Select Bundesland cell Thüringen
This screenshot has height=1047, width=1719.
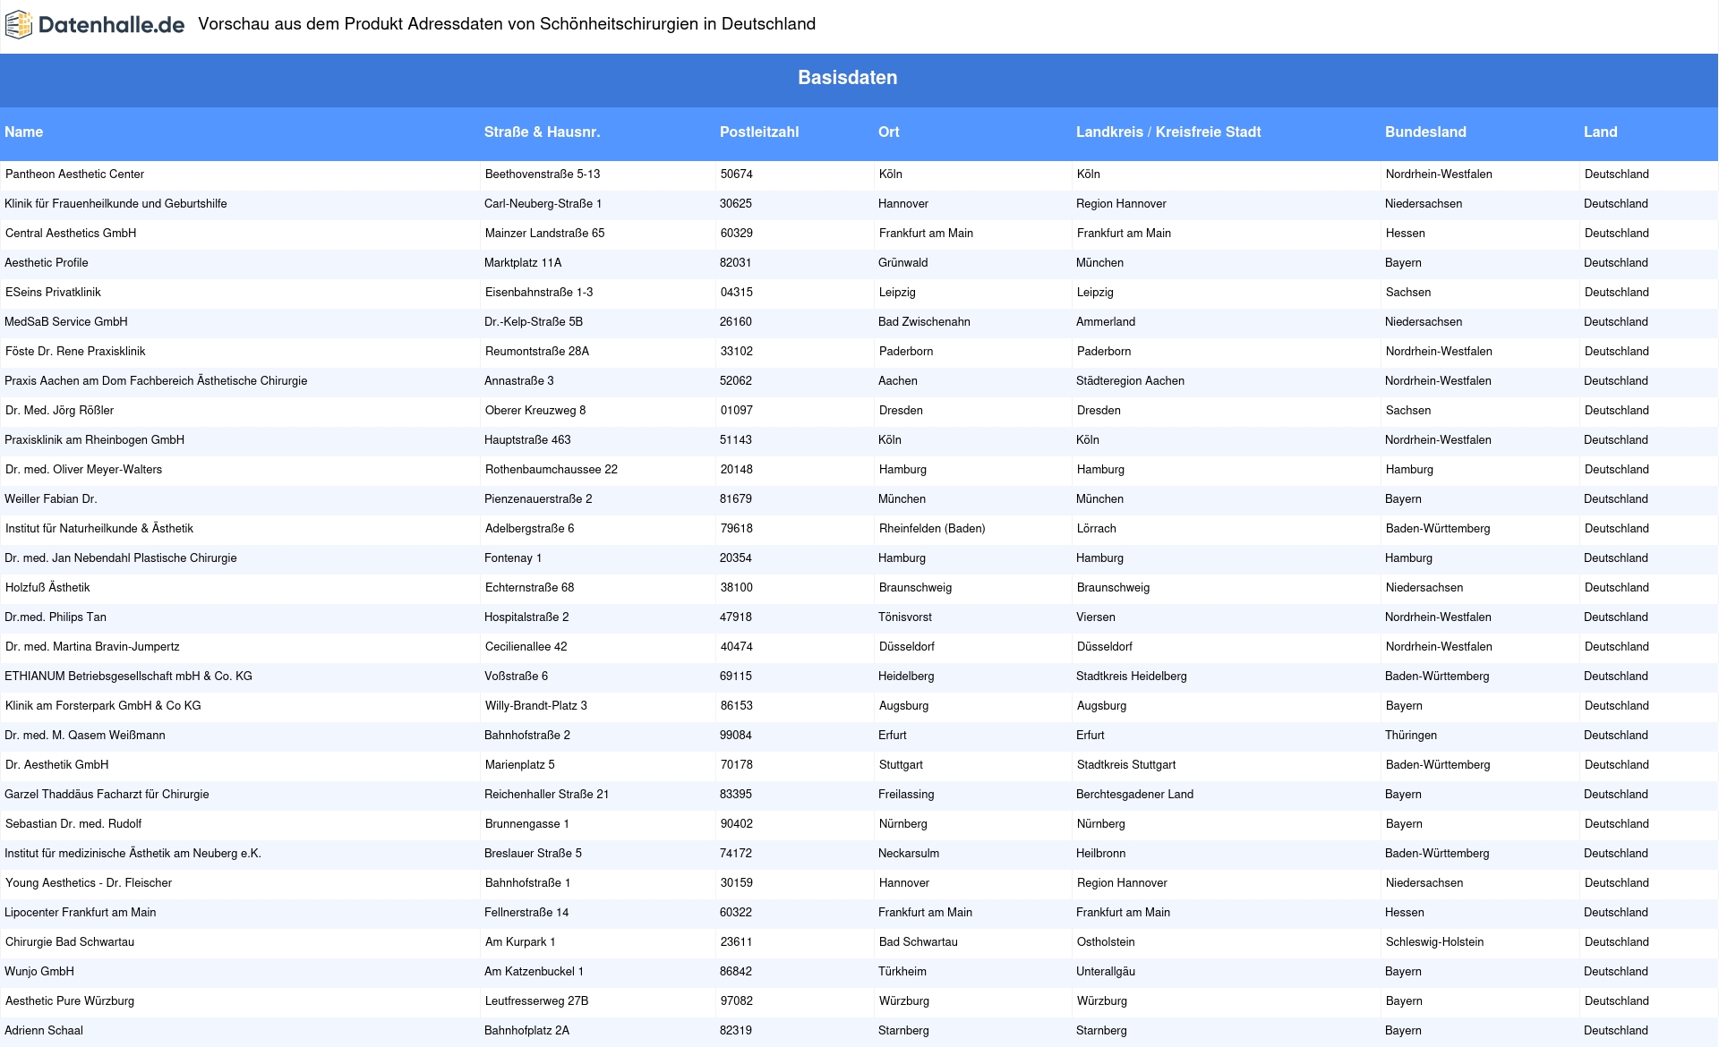[x=1411, y=735]
